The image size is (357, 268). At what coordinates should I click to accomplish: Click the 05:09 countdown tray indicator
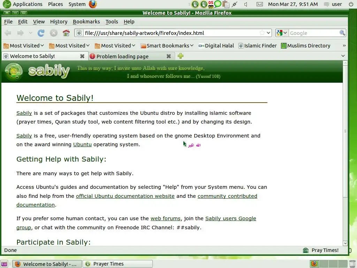(x=211, y=4)
